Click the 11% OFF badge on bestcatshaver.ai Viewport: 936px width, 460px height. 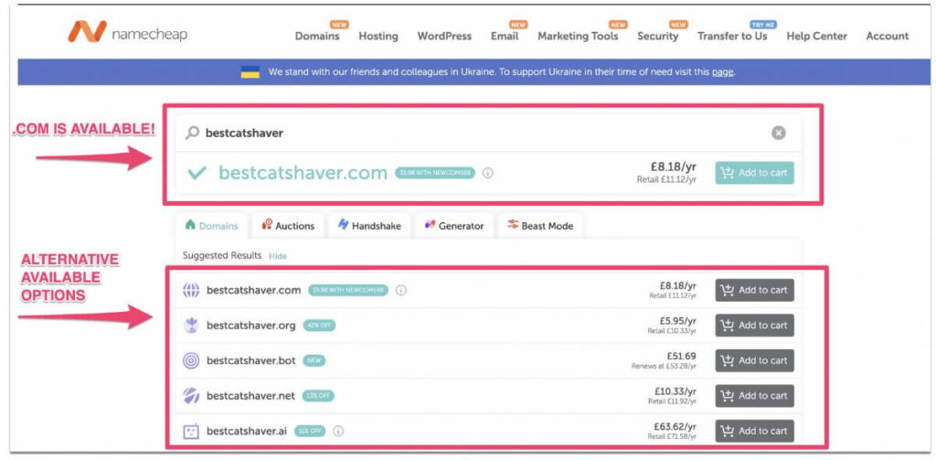pyautogui.click(x=310, y=431)
